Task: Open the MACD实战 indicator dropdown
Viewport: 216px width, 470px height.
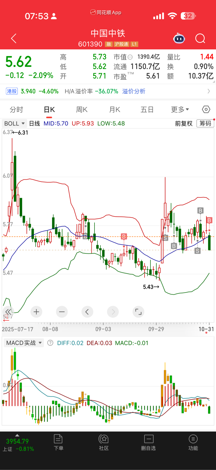Action: 24,343
